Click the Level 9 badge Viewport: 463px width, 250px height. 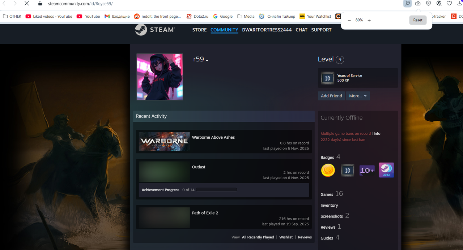click(340, 60)
